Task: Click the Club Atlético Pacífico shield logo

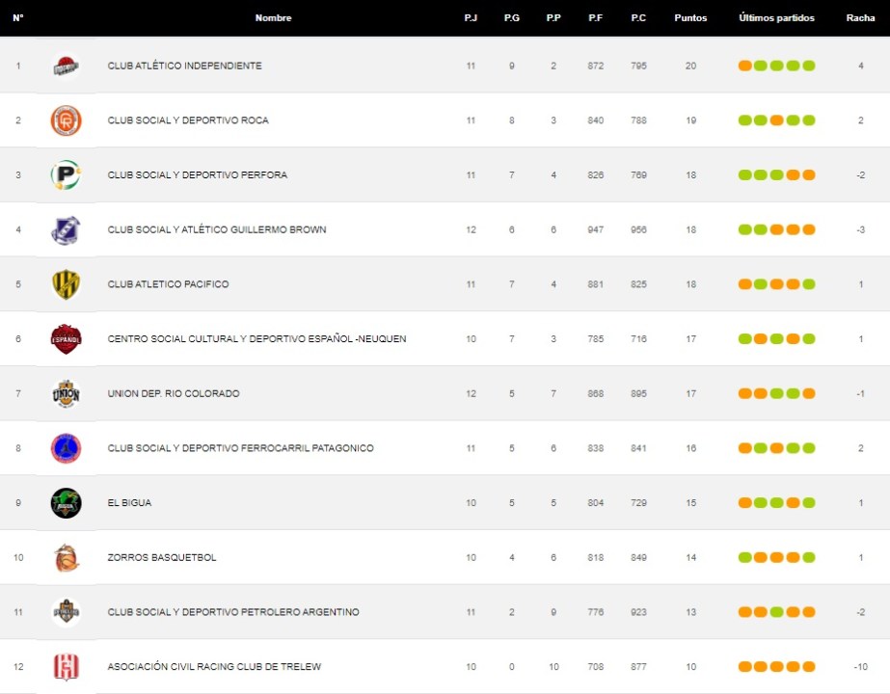Action: click(x=66, y=284)
